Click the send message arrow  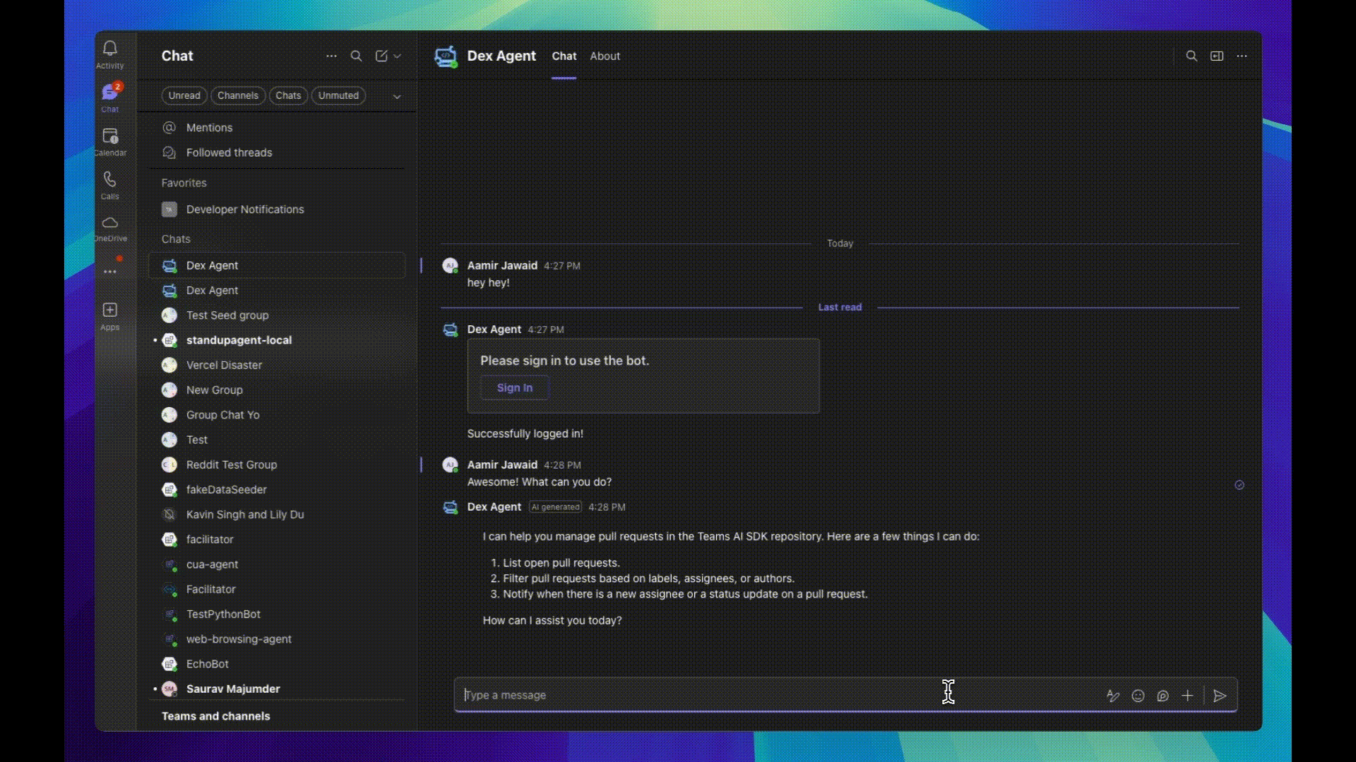pyautogui.click(x=1220, y=696)
